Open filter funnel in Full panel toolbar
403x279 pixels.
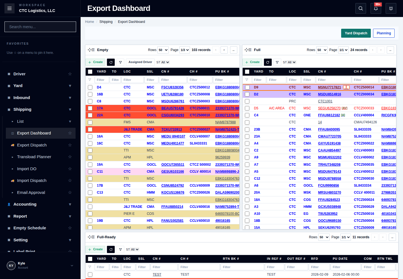pos(277,62)
